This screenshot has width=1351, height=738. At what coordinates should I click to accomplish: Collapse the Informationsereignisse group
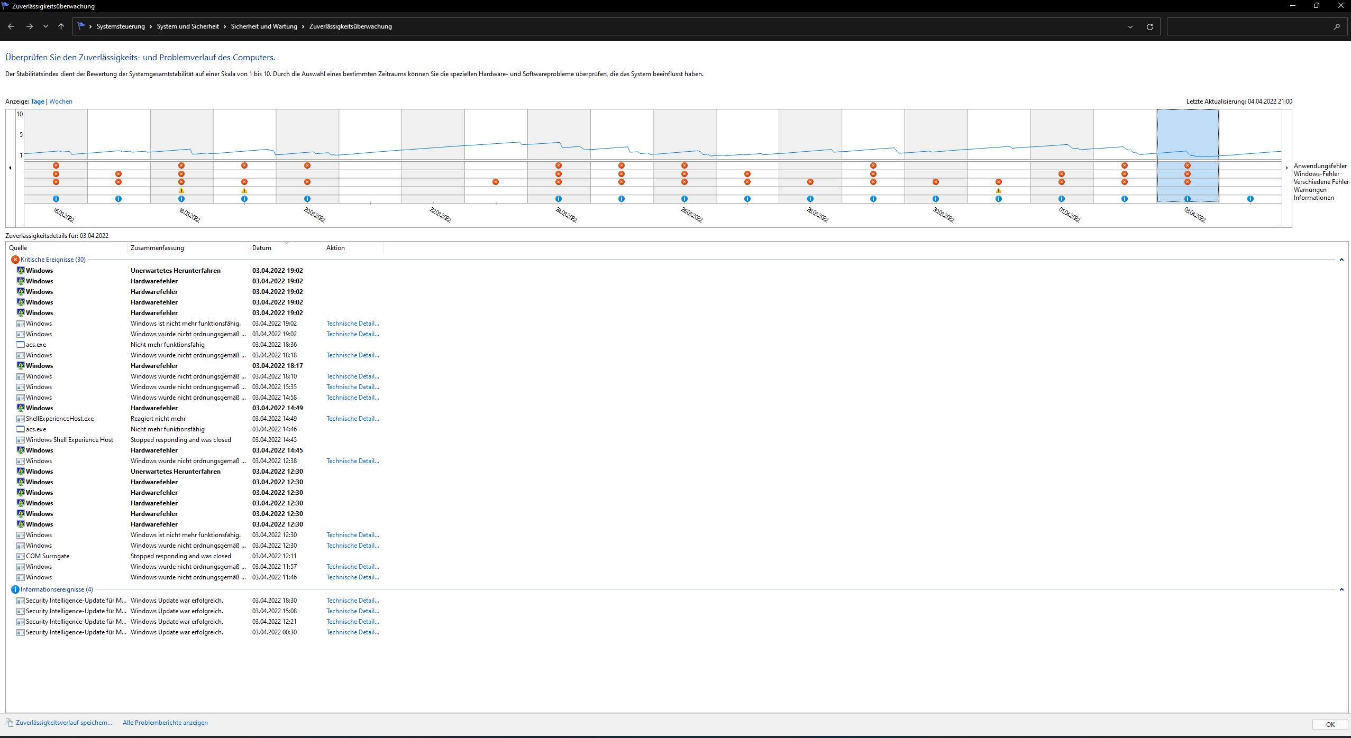coord(1341,589)
